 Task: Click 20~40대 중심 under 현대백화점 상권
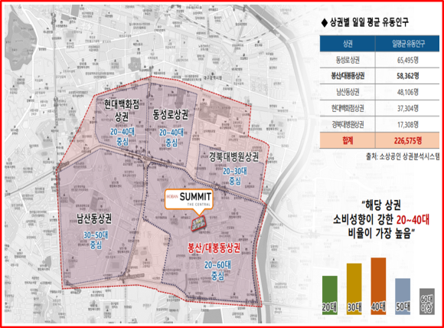coord(122,136)
